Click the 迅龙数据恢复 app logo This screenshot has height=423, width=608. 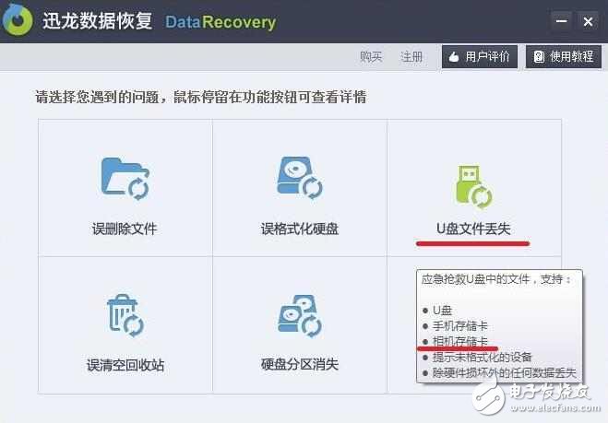click(17, 20)
